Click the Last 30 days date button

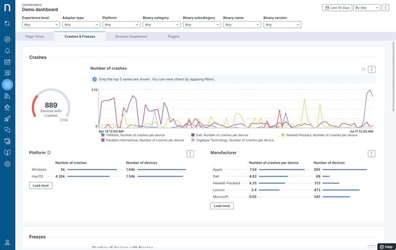pos(337,8)
